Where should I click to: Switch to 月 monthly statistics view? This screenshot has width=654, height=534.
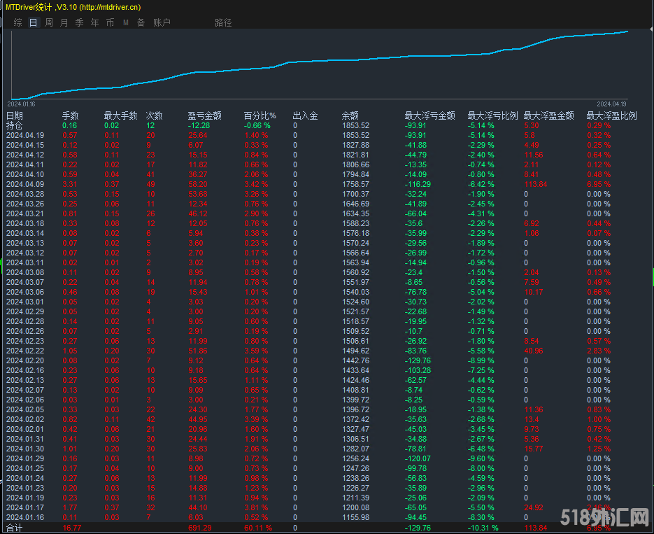click(64, 22)
